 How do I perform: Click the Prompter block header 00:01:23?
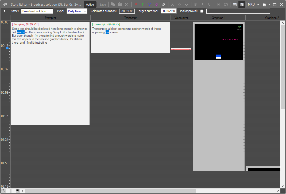coord(25,24)
